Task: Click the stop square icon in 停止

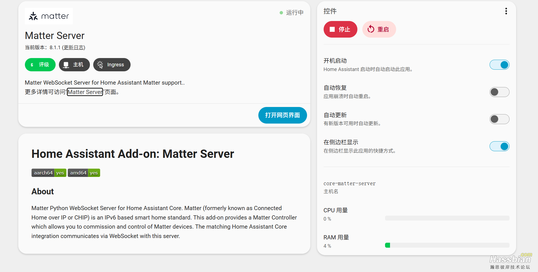Action: [332, 29]
